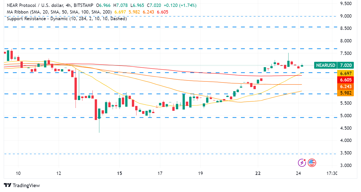This screenshot has width=361, height=192.
Task: Click the 17:30 time label
Action: 332,173
